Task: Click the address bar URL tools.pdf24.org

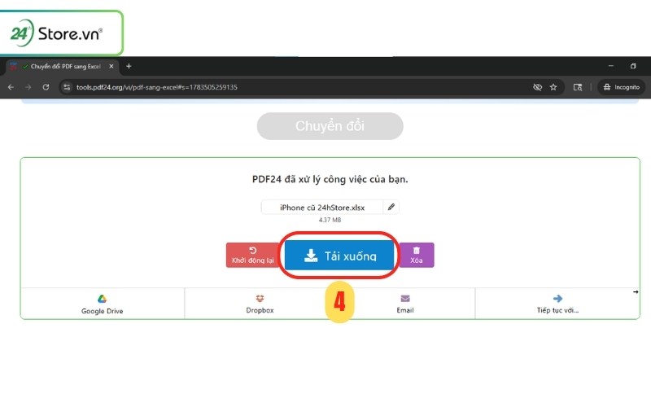Action: coord(157,87)
